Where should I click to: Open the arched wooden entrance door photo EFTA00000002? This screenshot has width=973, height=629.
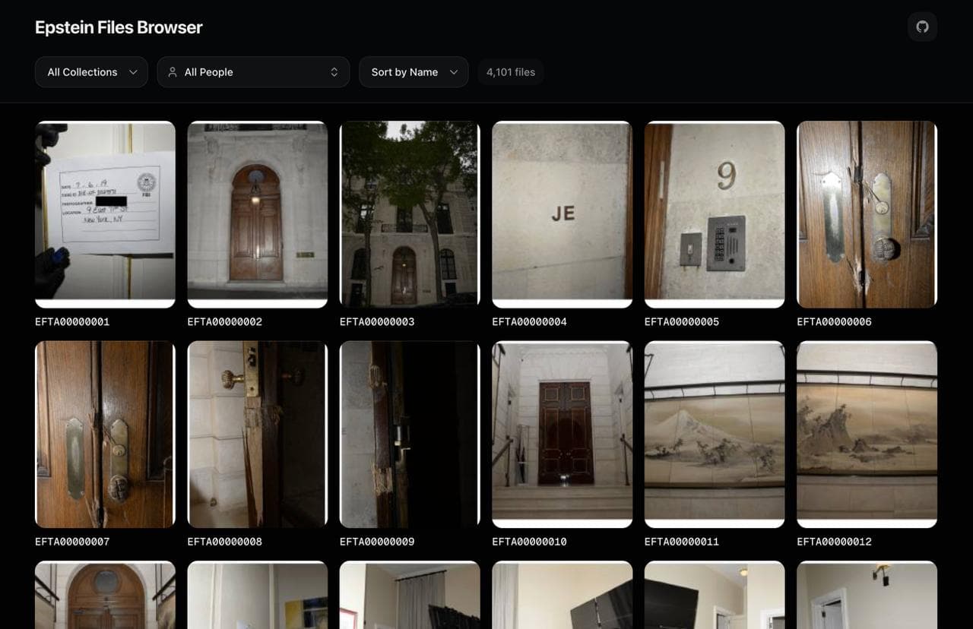(257, 213)
